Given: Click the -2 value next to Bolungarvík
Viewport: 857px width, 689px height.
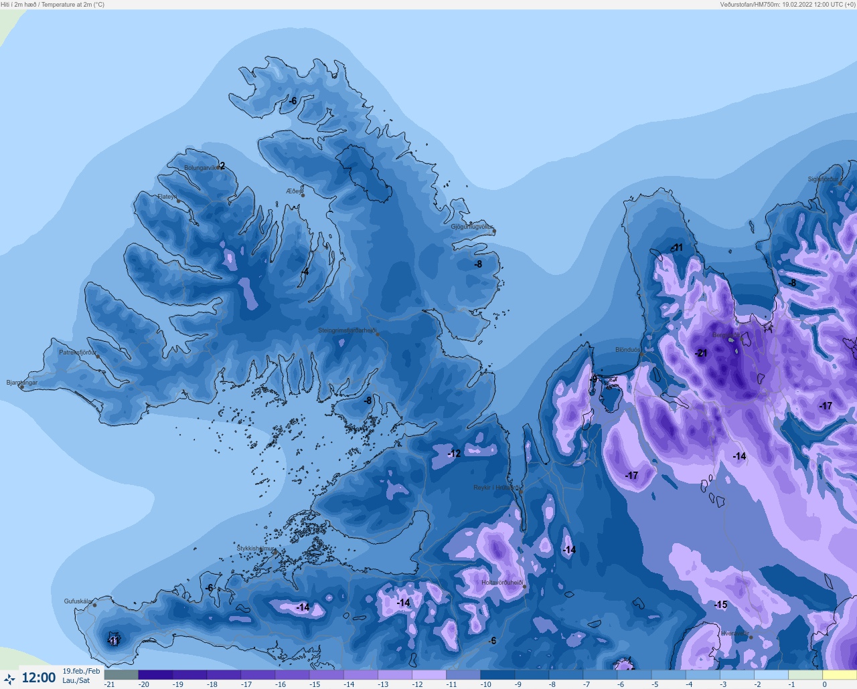Looking at the screenshot, I should click(222, 166).
